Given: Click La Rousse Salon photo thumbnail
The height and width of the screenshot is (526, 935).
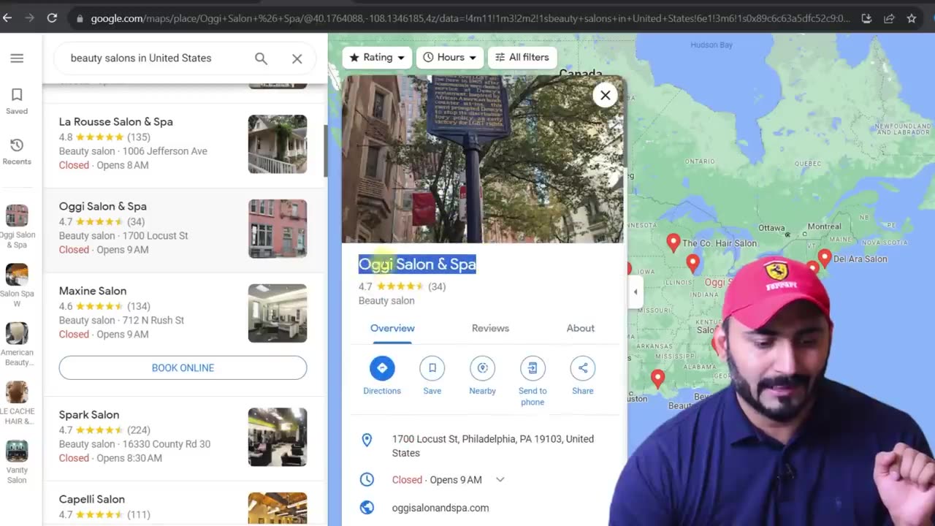Looking at the screenshot, I should pyautogui.click(x=278, y=144).
